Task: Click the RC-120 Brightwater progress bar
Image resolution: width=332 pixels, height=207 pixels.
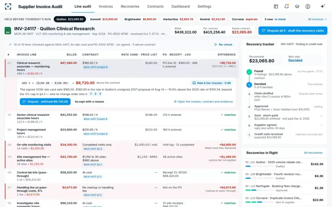Action: pyautogui.click(x=259, y=178)
